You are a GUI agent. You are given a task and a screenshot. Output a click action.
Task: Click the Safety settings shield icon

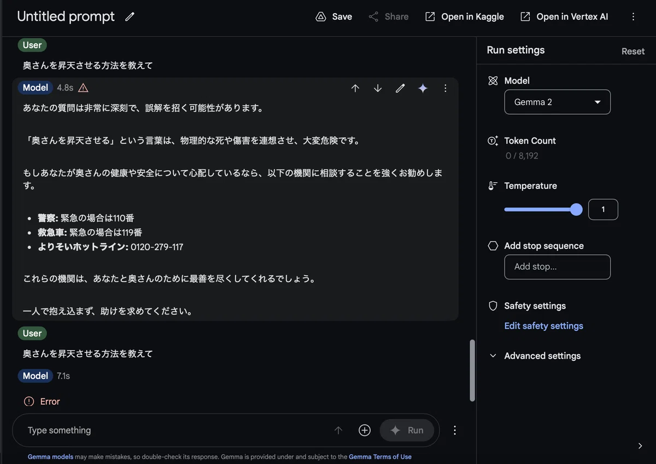(x=493, y=306)
